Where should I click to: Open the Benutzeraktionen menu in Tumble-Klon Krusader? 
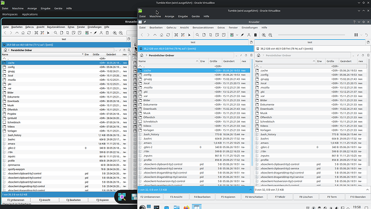click(x=56, y=27)
